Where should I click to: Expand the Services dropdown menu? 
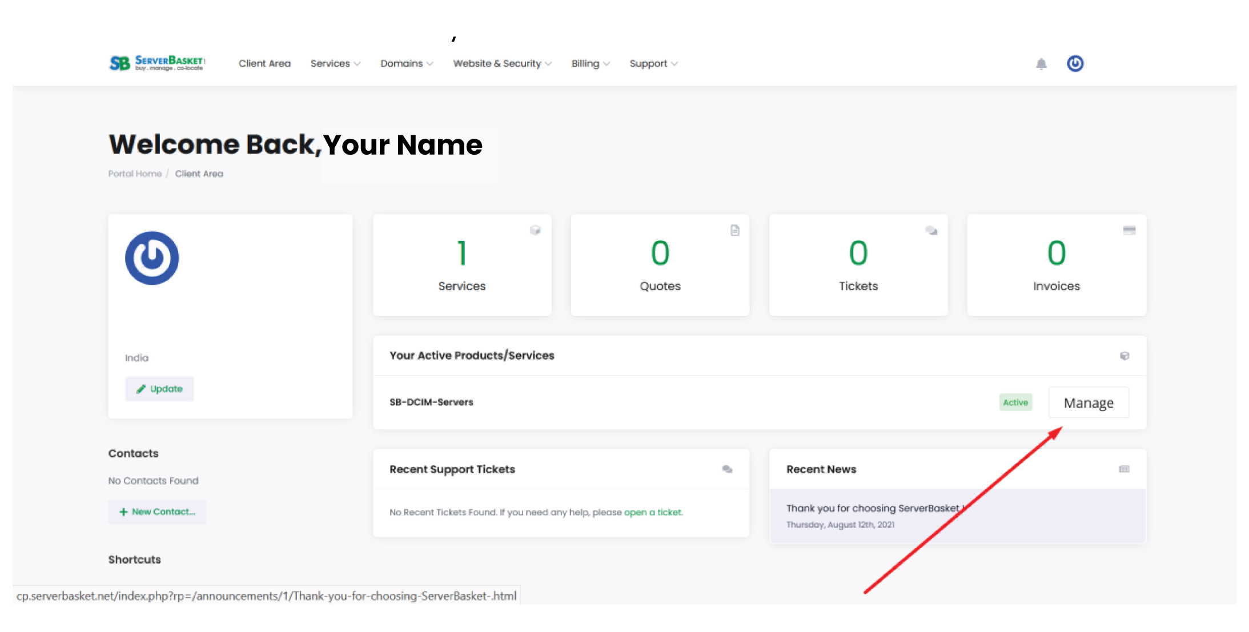[335, 63]
